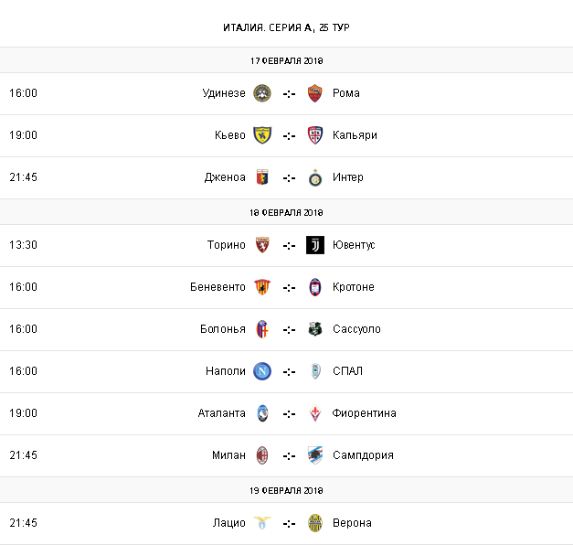Click the Lazio club crest icon
The image size is (573, 545).
[262, 523]
